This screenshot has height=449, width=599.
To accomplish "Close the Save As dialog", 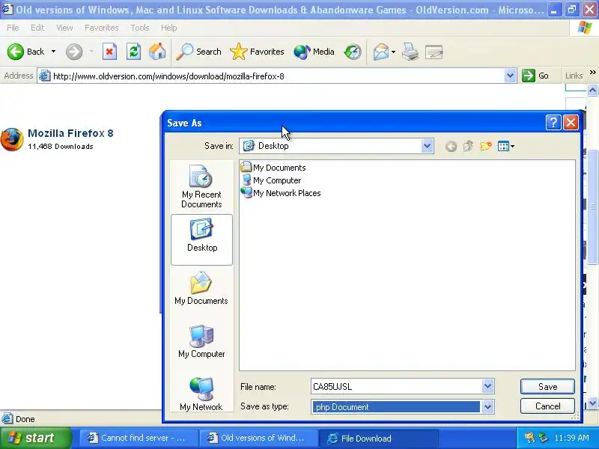I will tap(571, 123).
